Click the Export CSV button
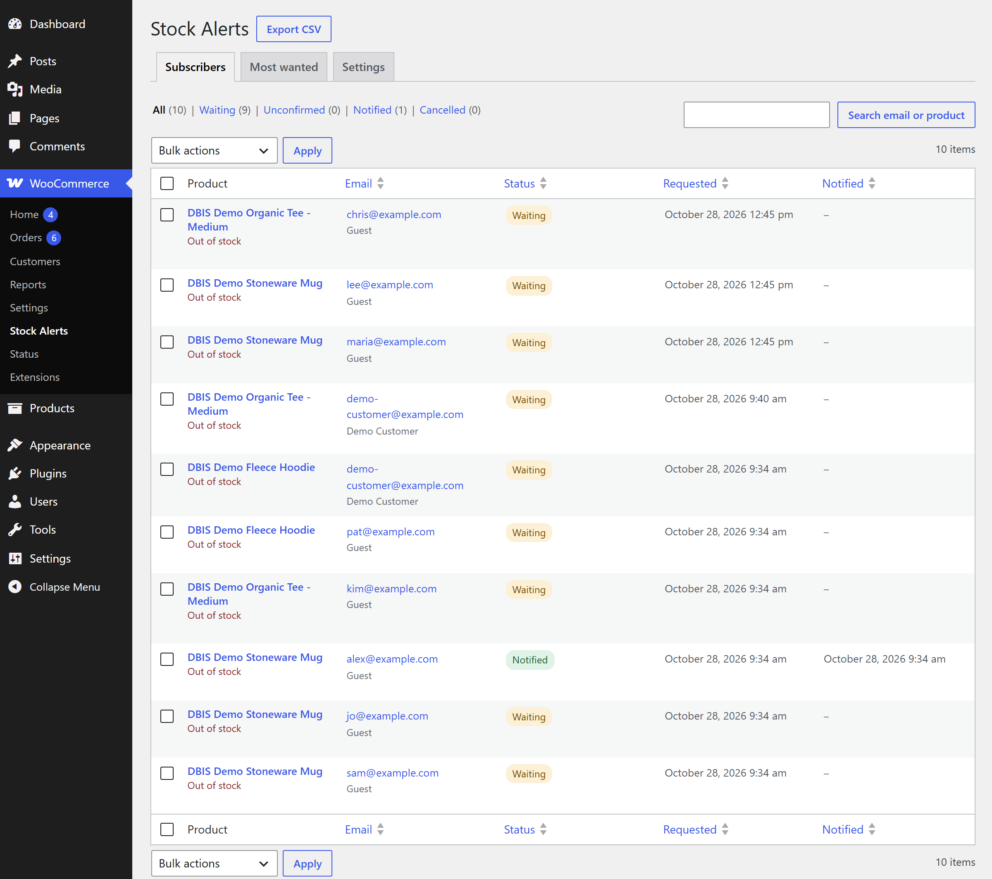Screen dimensions: 992x879 (x=293, y=29)
